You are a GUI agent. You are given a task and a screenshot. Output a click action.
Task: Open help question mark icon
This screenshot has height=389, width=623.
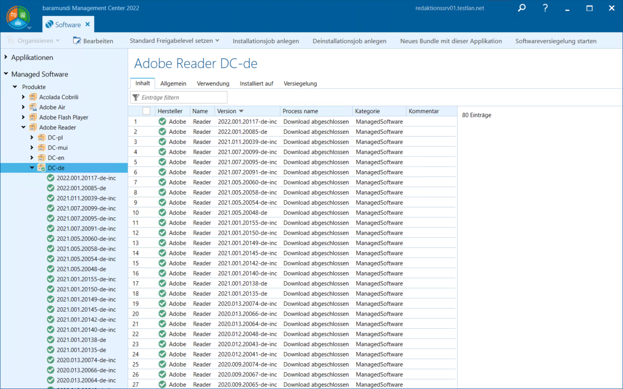[546, 8]
